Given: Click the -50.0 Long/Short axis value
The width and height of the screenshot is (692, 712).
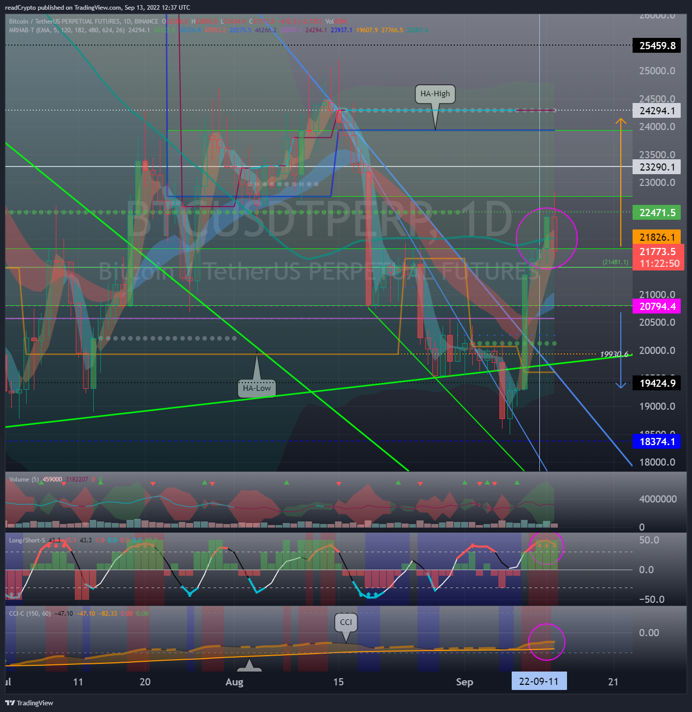Looking at the screenshot, I should coord(652,599).
